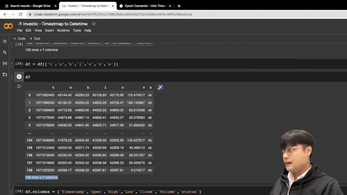Click the browser address bar URL
Image resolution: width=347 pixels, height=195 pixels.
pyautogui.click(x=113, y=15)
